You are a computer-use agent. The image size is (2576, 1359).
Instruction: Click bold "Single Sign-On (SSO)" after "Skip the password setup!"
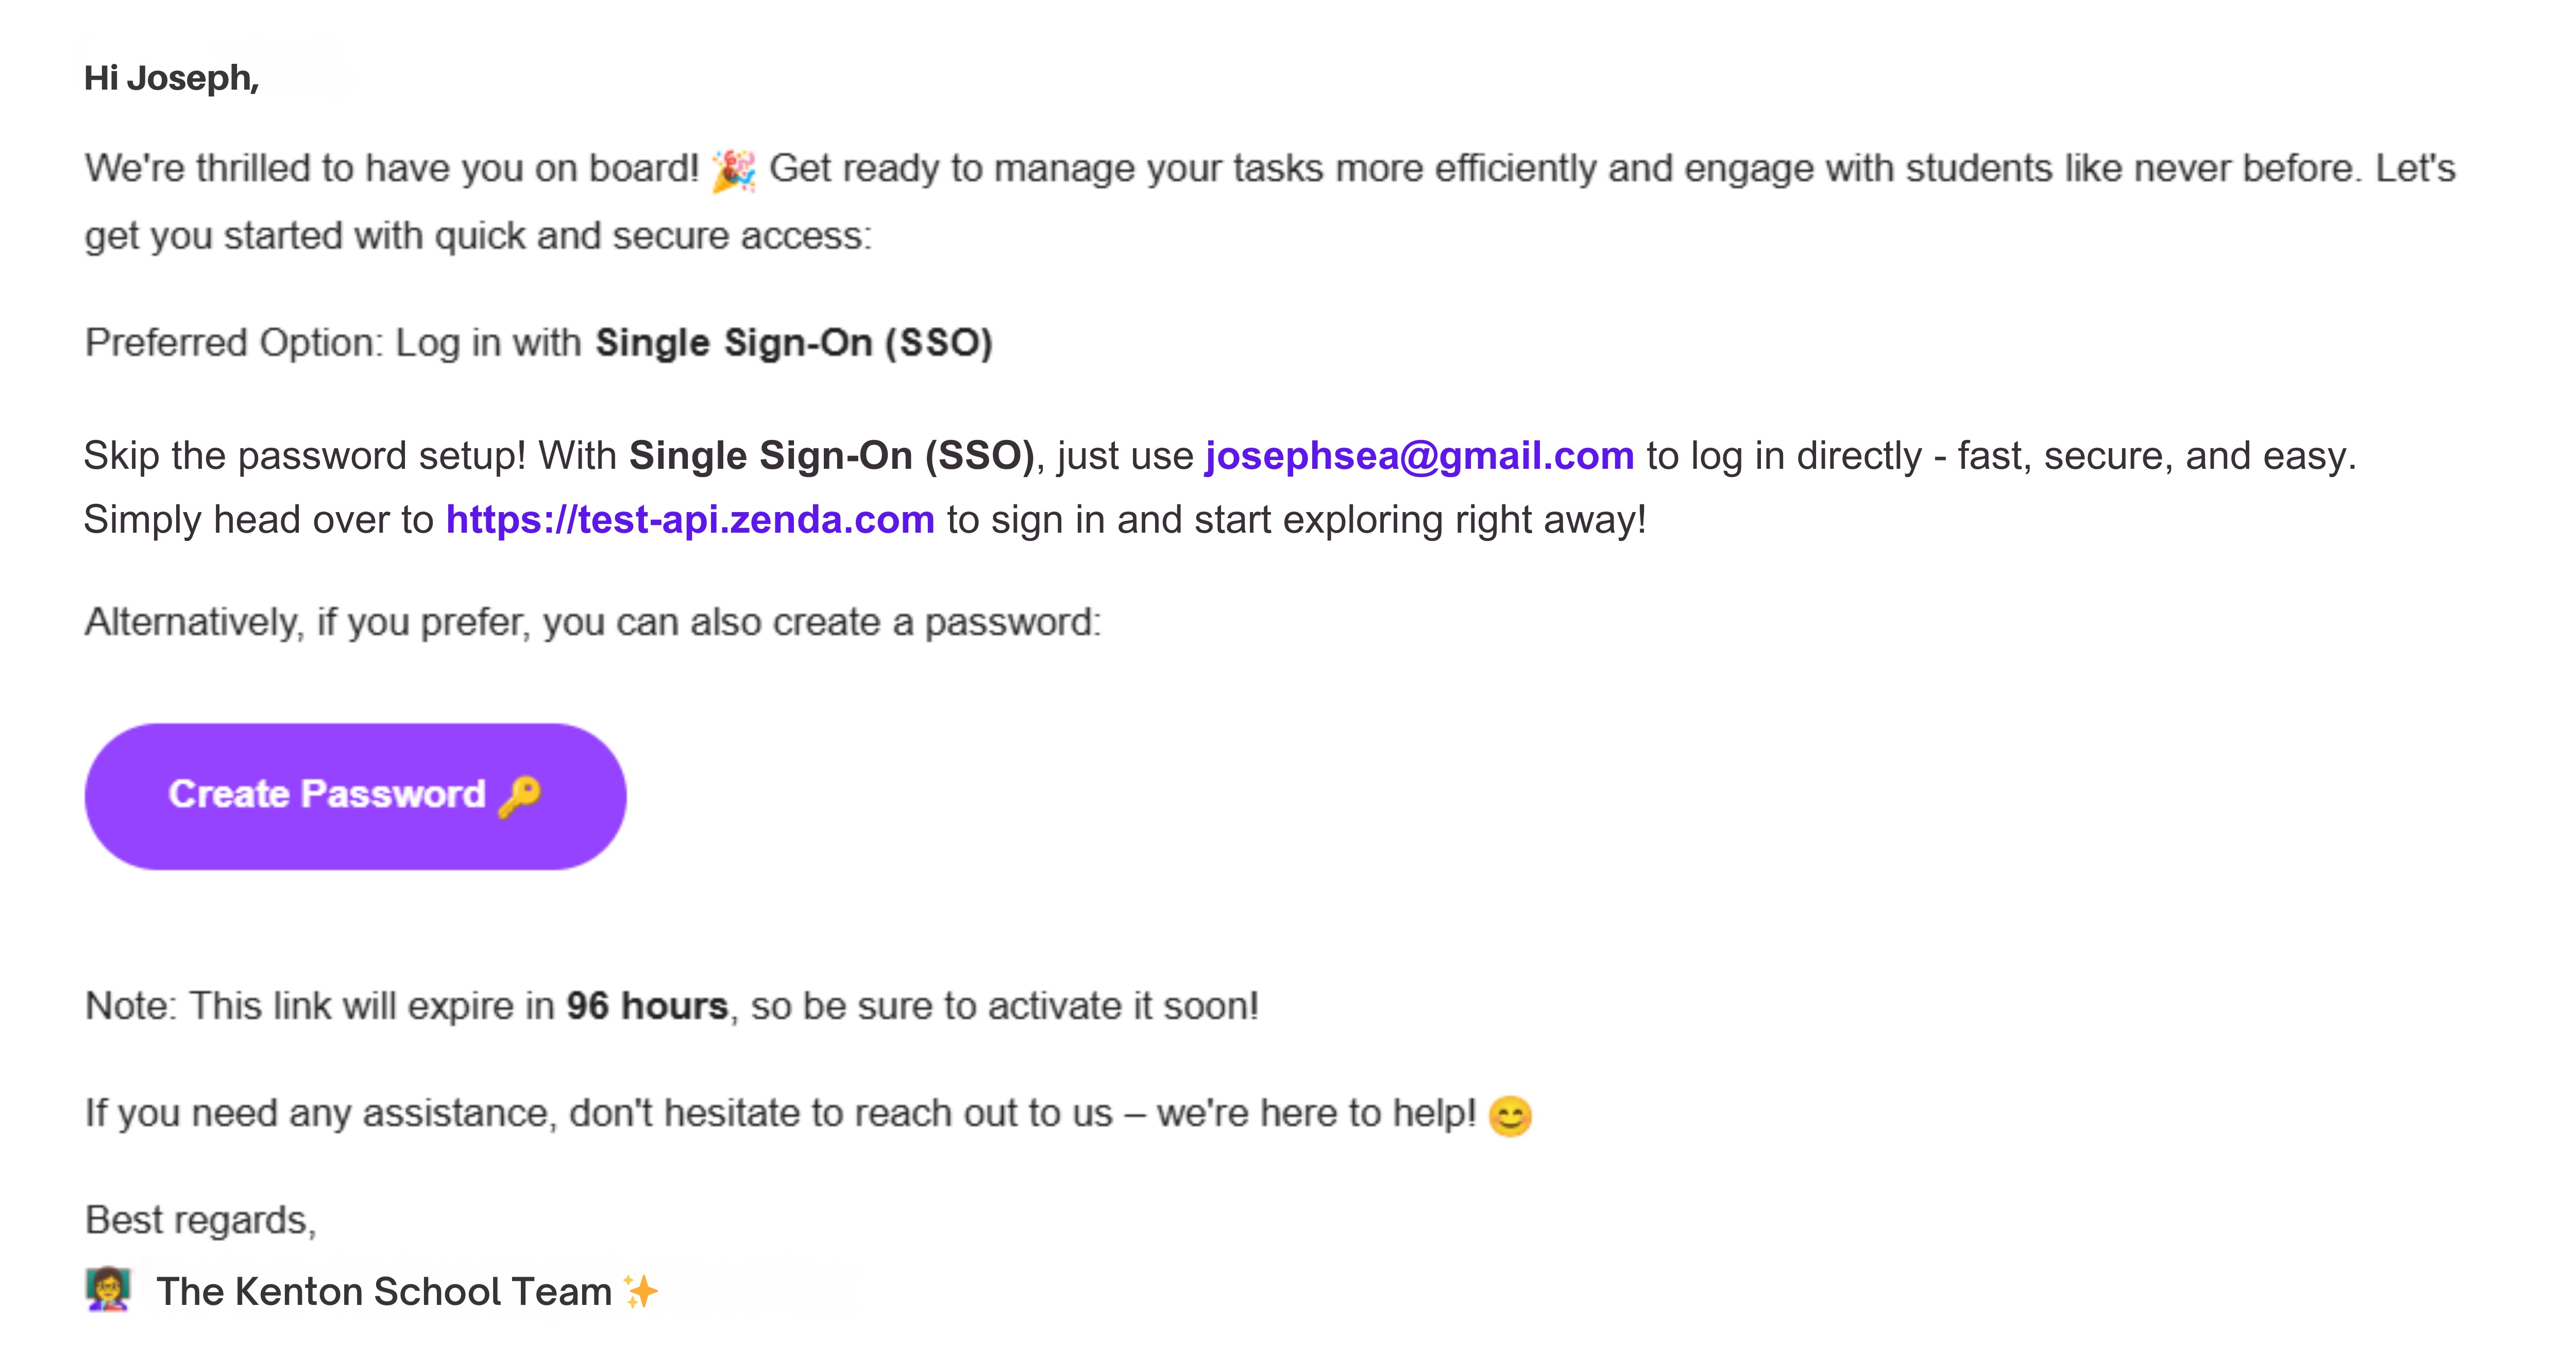point(831,456)
